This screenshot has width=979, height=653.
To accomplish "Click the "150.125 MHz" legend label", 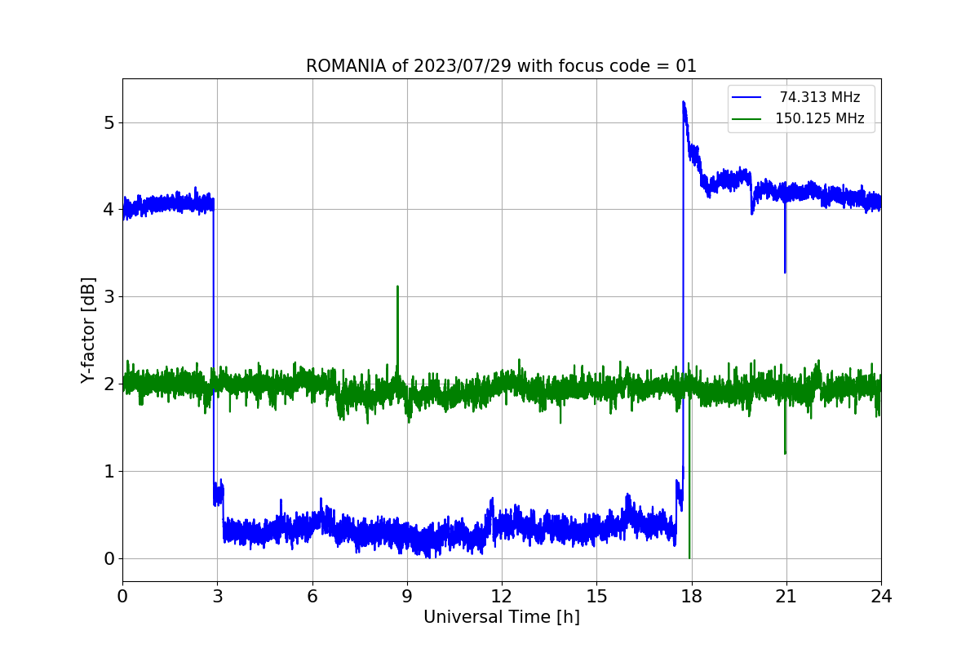I will (820, 118).
